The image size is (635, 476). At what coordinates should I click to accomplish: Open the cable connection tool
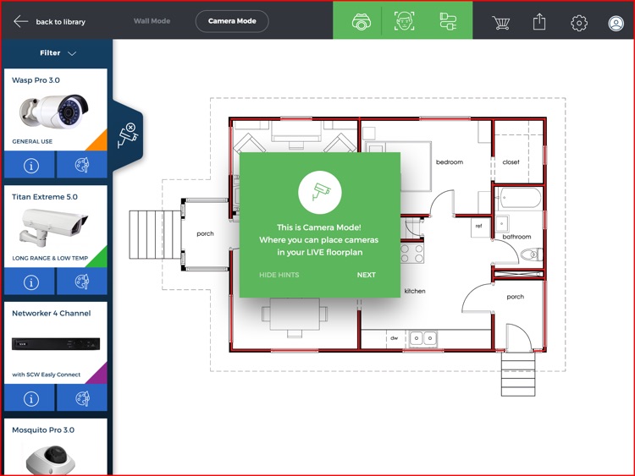click(448, 21)
